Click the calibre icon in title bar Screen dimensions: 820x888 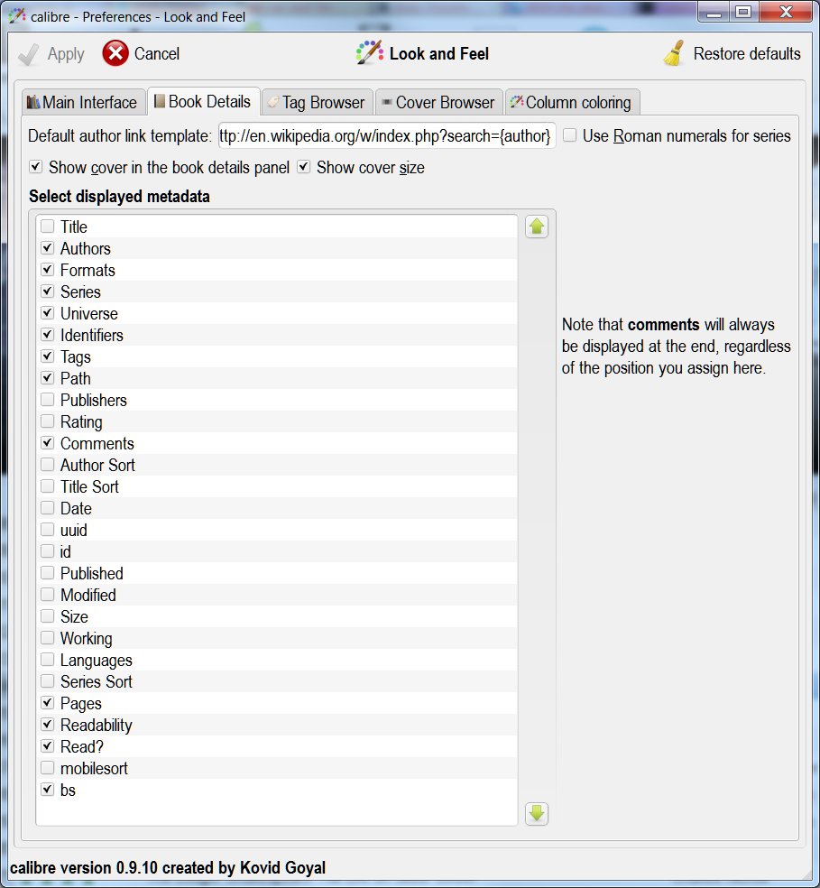tap(17, 16)
